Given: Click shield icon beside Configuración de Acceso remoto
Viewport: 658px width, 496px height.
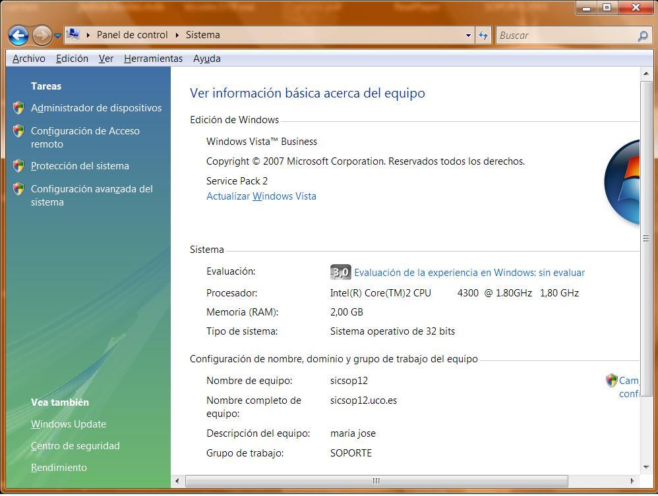Looking at the screenshot, I should coord(18,131).
